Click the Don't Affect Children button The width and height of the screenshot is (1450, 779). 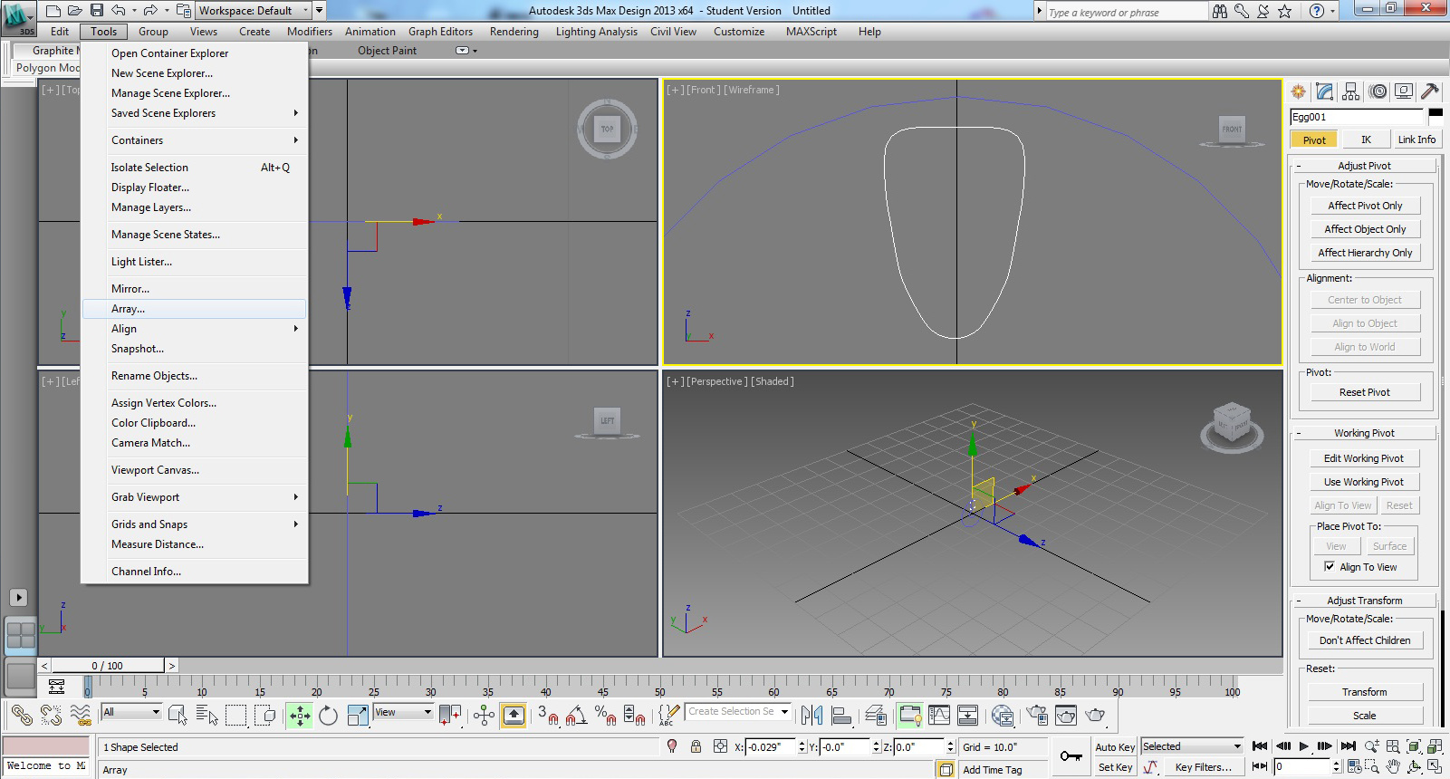pos(1365,640)
